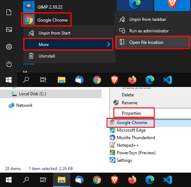Open GIMP 2.10.22 from Start list
The height and width of the screenshot is (187, 191).
[x=43, y=7]
